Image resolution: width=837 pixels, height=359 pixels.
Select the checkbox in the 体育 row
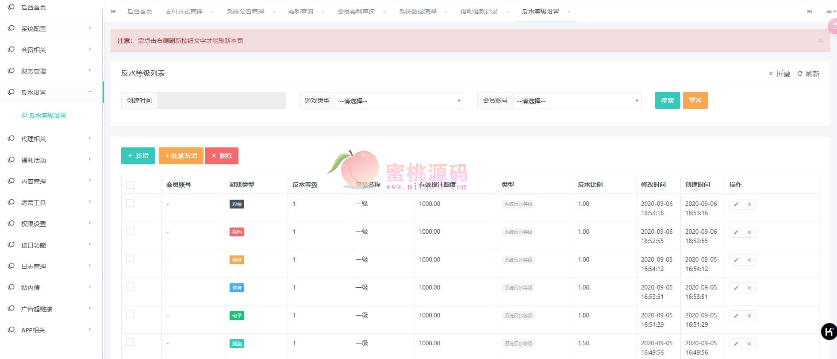(130, 286)
